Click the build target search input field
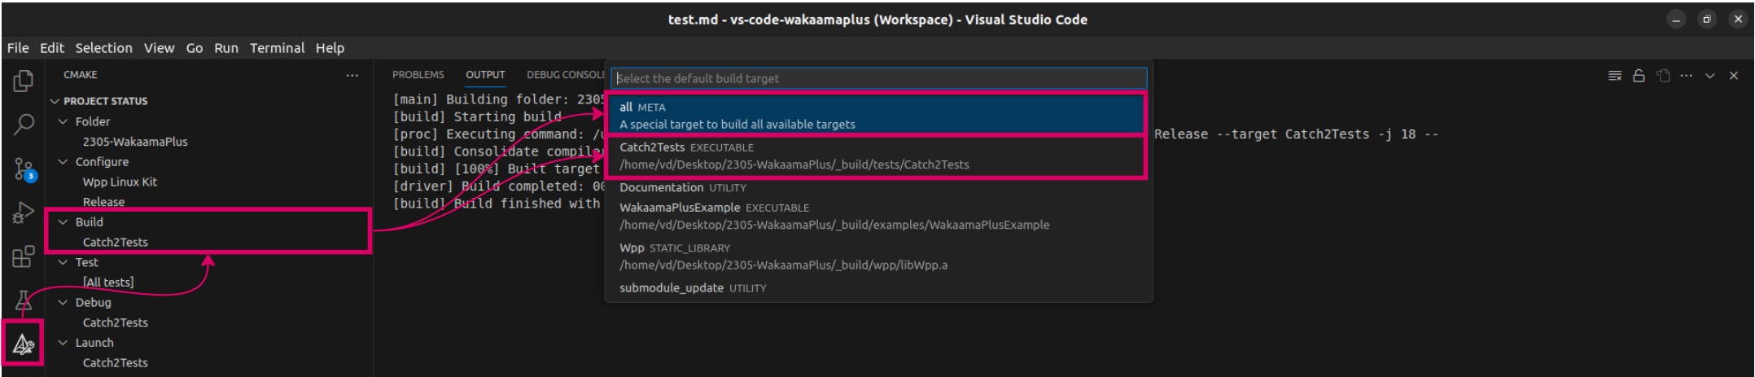Screen dimensions: 1755x377 point(878,79)
